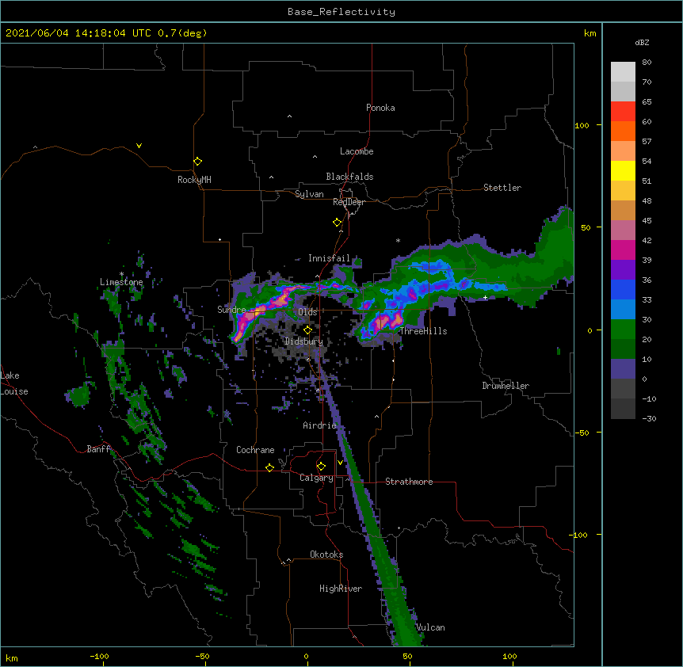
Task: Click the Stettler city label
Action: [x=502, y=188]
